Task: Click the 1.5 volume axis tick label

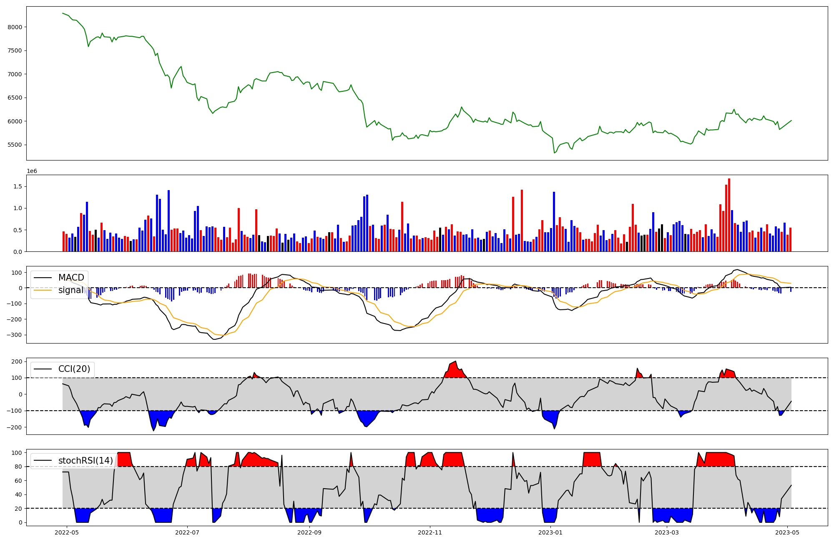Action: (18, 186)
